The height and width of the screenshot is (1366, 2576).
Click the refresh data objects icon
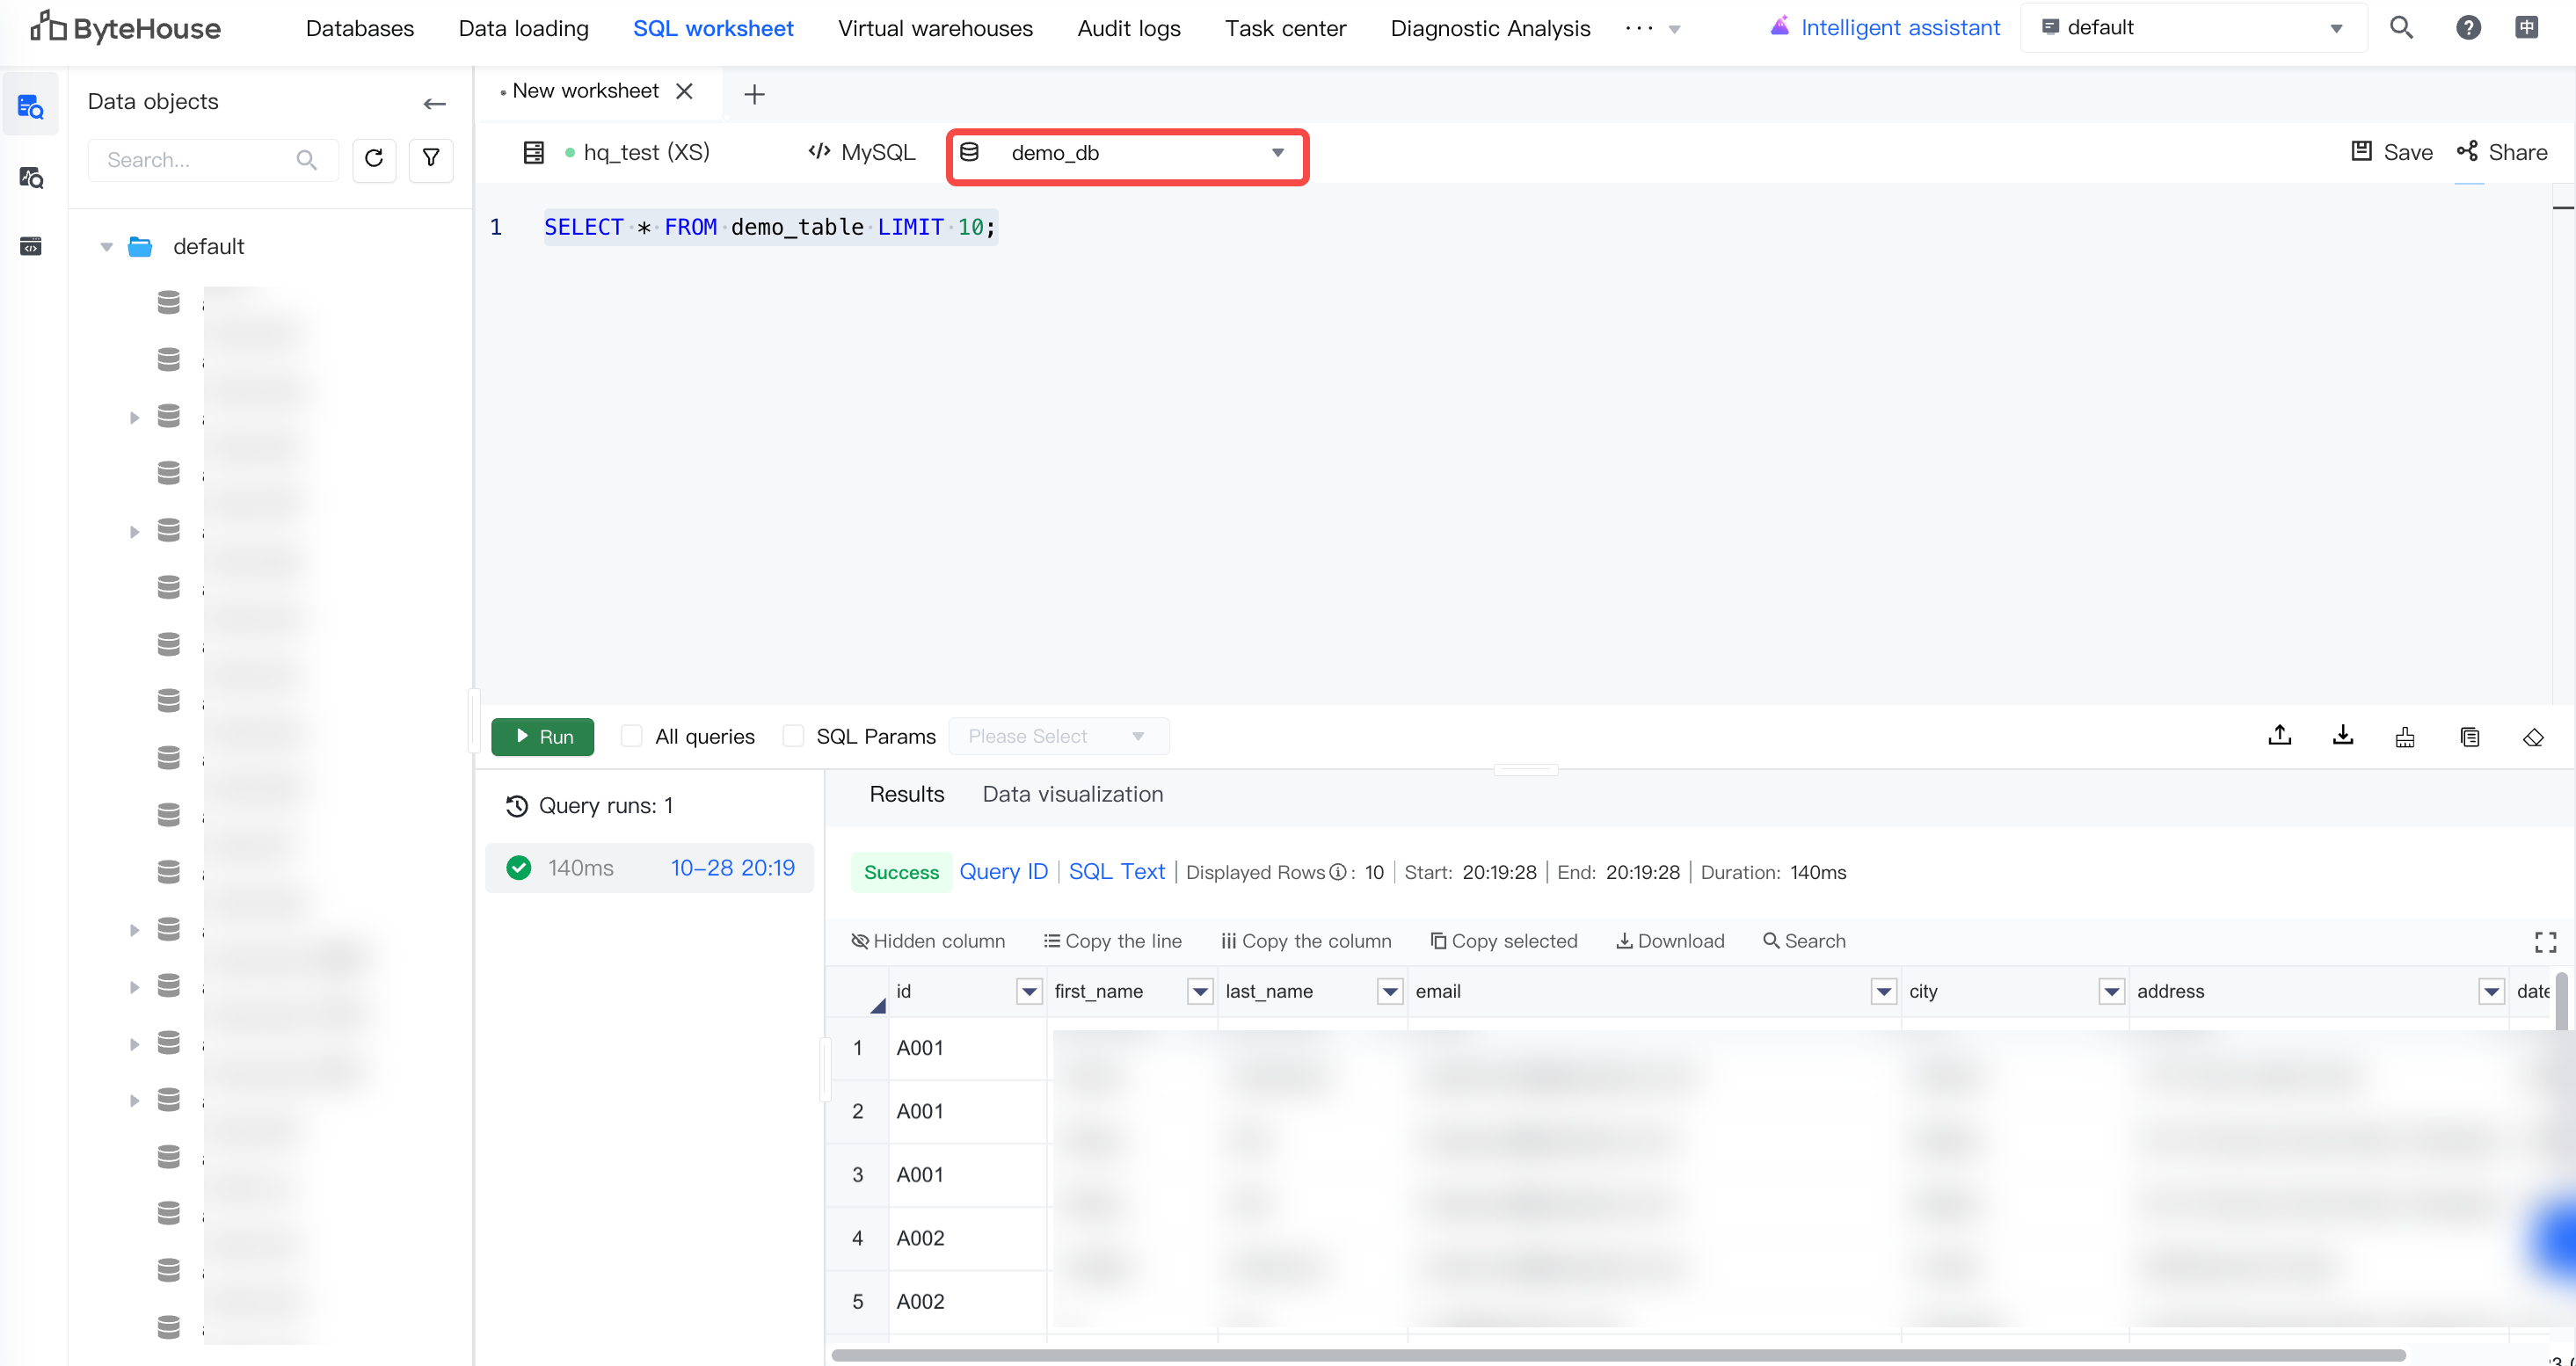(374, 159)
